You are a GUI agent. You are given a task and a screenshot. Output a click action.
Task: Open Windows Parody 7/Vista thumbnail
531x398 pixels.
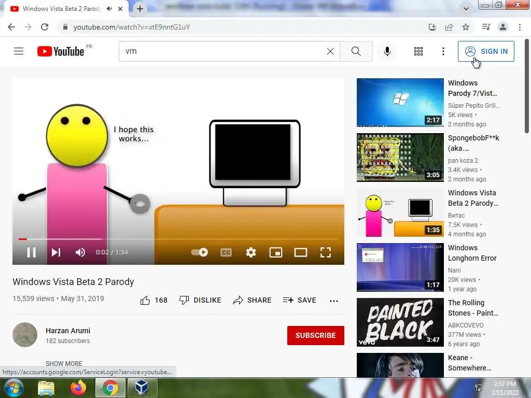400,103
